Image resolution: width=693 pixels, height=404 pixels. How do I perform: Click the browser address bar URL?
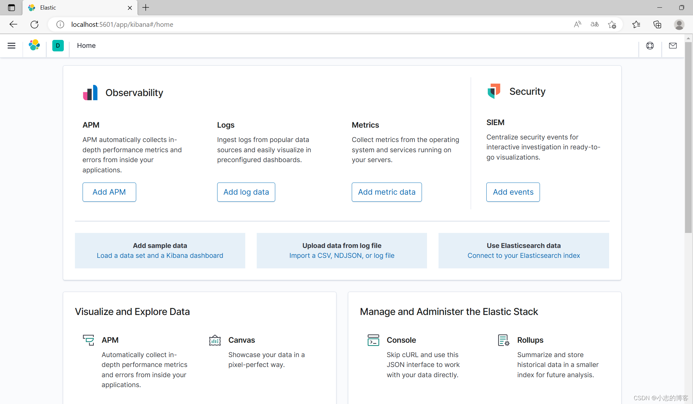[x=122, y=25]
